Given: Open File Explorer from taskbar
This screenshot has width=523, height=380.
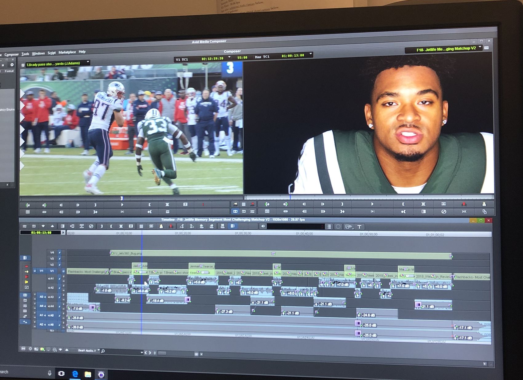Looking at the screenshot, I should coord(88,374).
